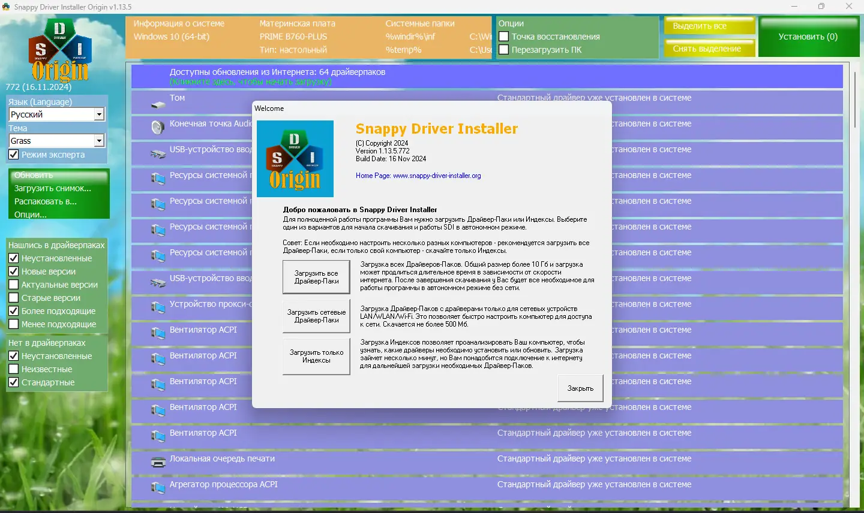Toggle the Более подходящие filter

[14, 311]
